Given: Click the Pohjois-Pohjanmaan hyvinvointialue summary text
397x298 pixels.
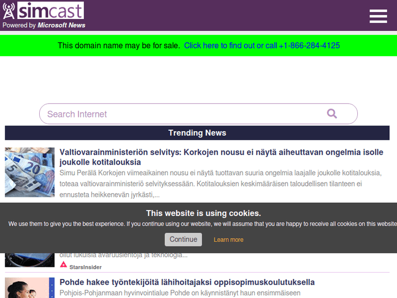Looking at the screenshot, I should click(x=180, y=293).
